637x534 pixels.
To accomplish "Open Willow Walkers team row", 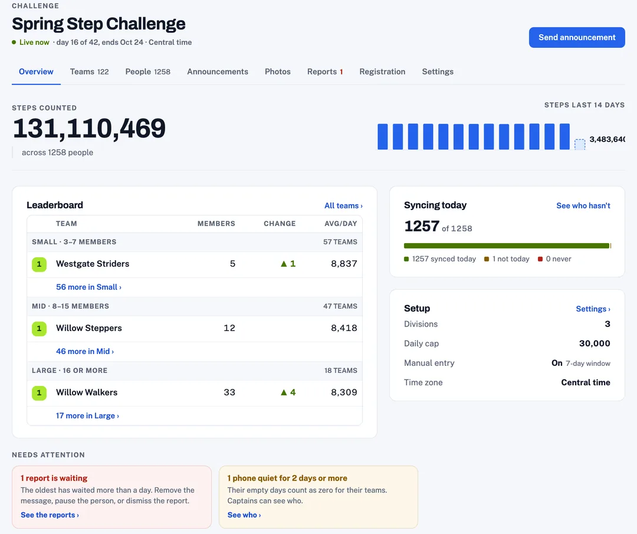I will 195,392.
